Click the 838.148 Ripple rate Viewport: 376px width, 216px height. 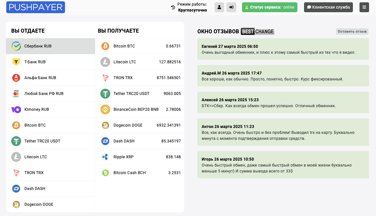173,157
